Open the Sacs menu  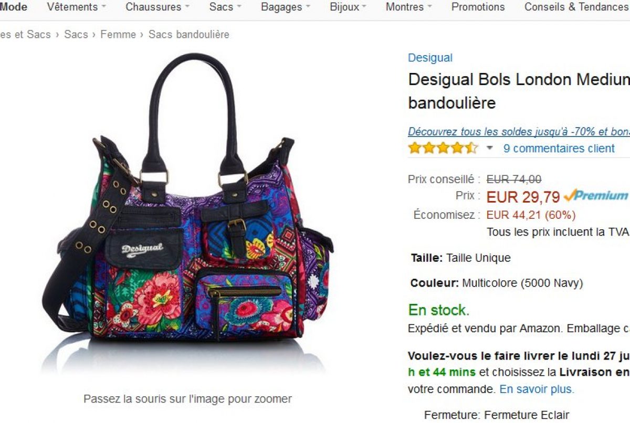[225, 7]
